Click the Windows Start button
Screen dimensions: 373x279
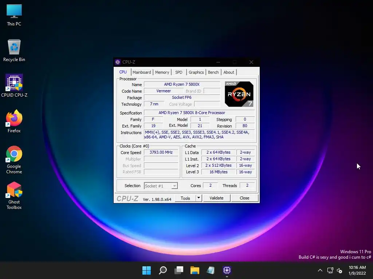pos(146,270)
